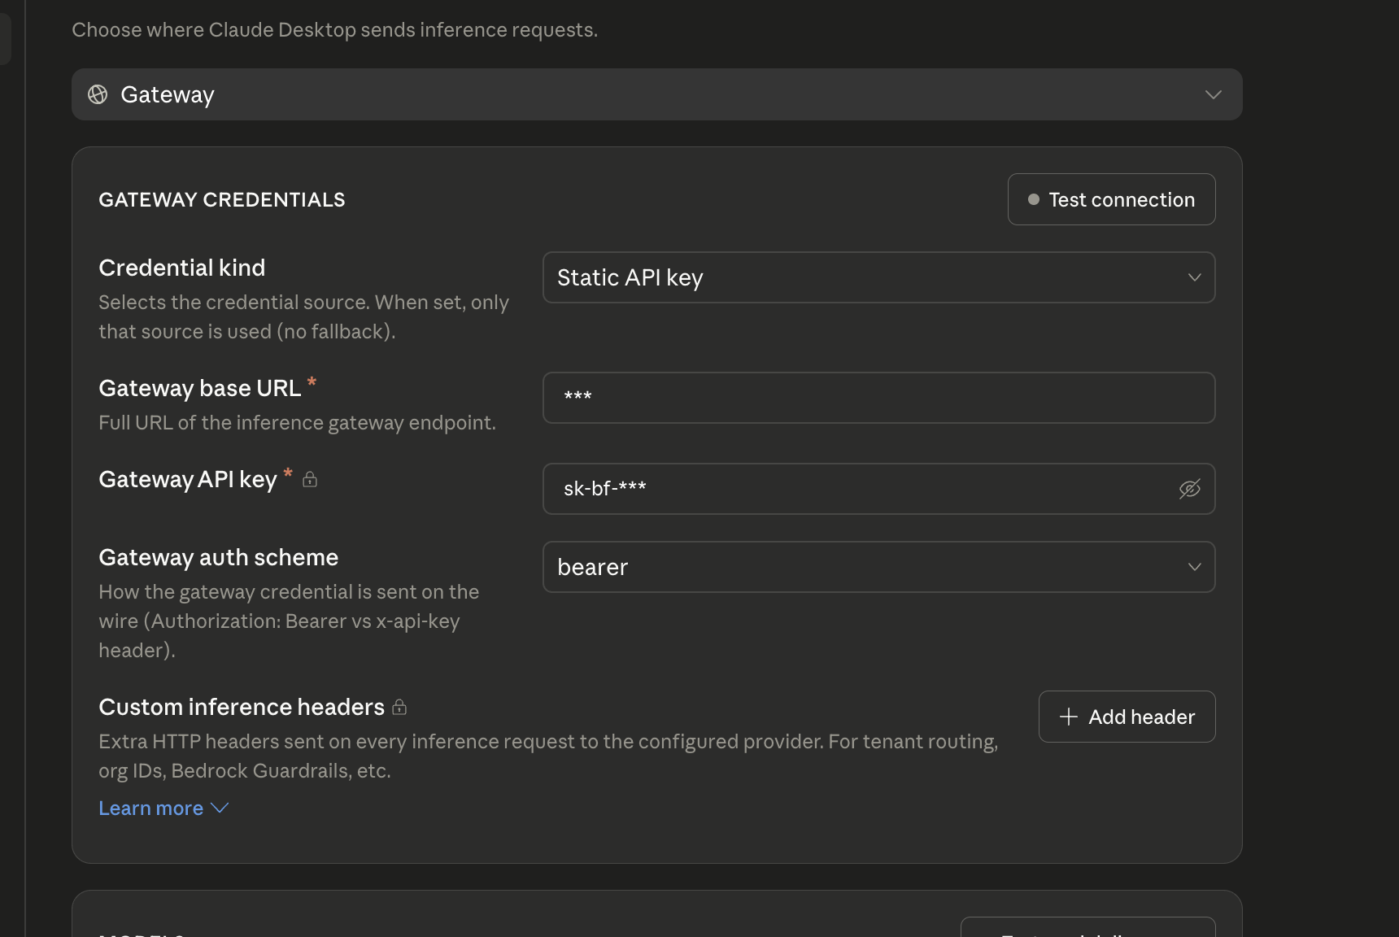This screenshot has width=1399, height=937.
Task: Click the Gateway base URL label
Action: point(200,388)
